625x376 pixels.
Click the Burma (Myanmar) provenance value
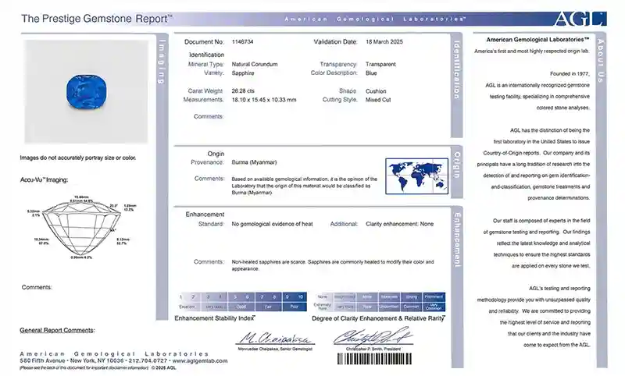[x=254, y=161]
